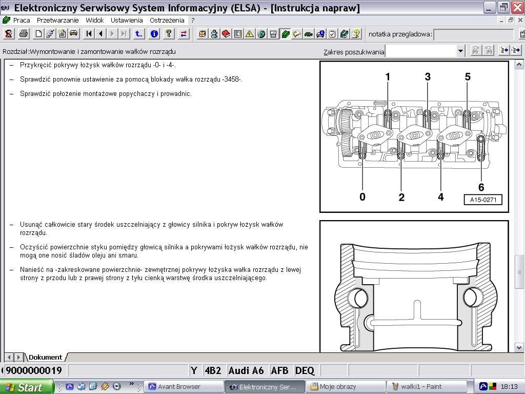This screenshot has width=525, height=394.
Task: Open the Przetwarzanie menu
Action: [x=57, y=21]
